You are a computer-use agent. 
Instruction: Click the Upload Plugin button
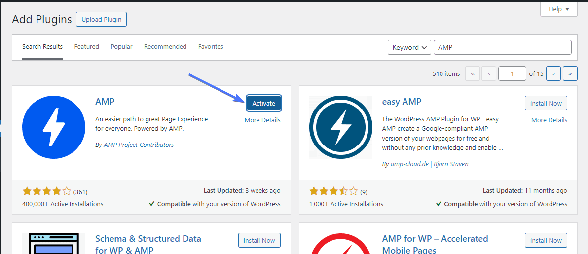101,20
